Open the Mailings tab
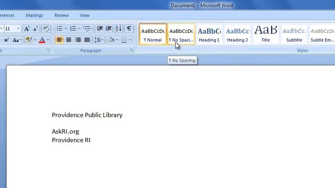The image size is (335, 188). pos(35,15)
